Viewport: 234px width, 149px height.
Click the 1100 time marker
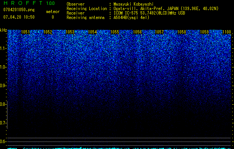(x=227, y=32)
